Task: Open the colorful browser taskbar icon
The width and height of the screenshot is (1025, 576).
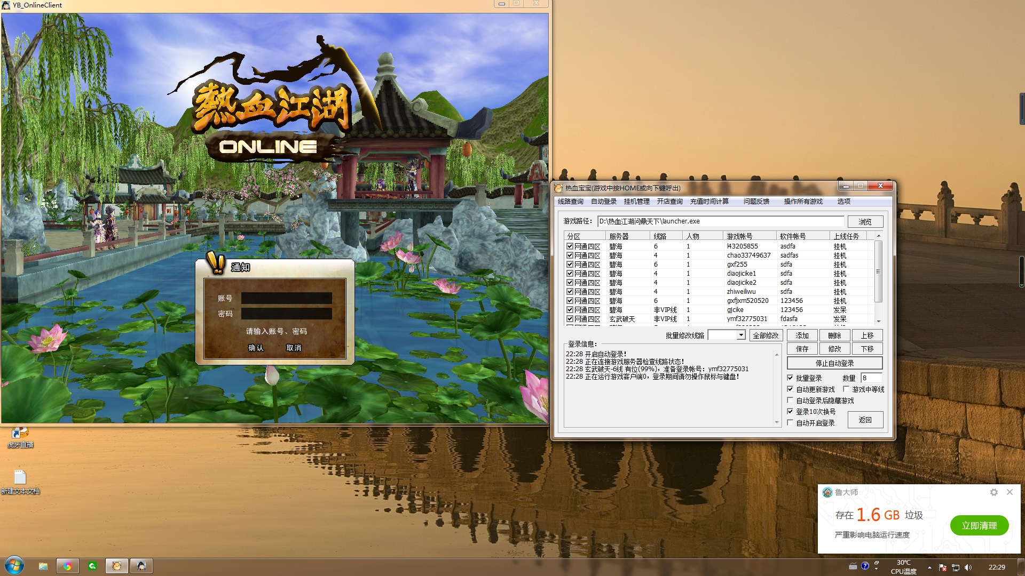Action: [x=67, y=566]
